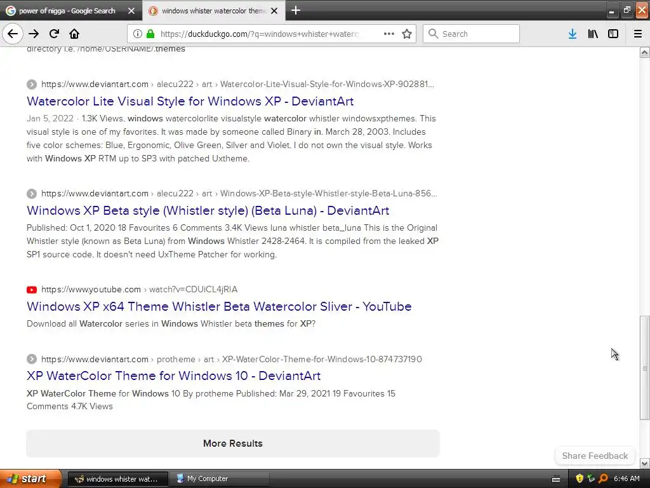This screenshot has width=650, height=488.
Task: View secure connection padlock details
Action: (x=150, y=34)
